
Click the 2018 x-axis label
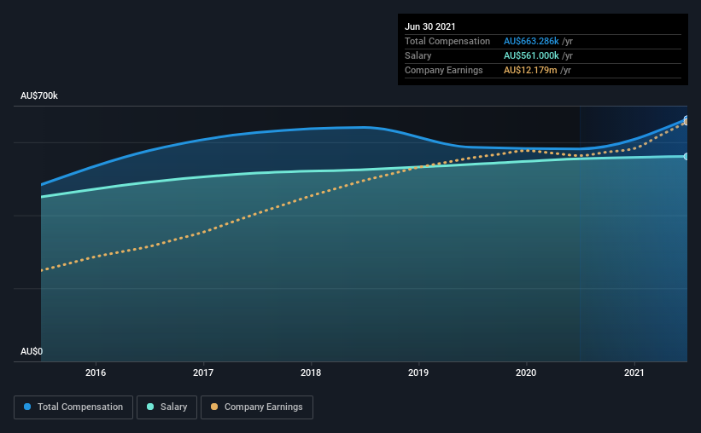[311, 372]
